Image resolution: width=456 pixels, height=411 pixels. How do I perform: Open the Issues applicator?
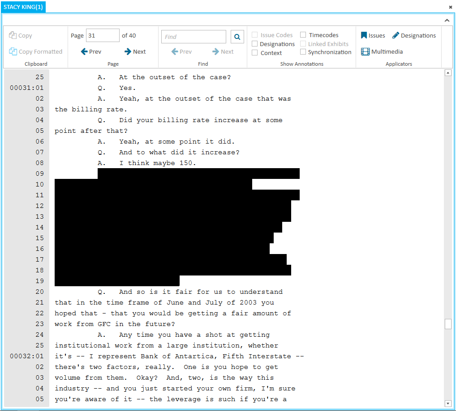point(373,35)
